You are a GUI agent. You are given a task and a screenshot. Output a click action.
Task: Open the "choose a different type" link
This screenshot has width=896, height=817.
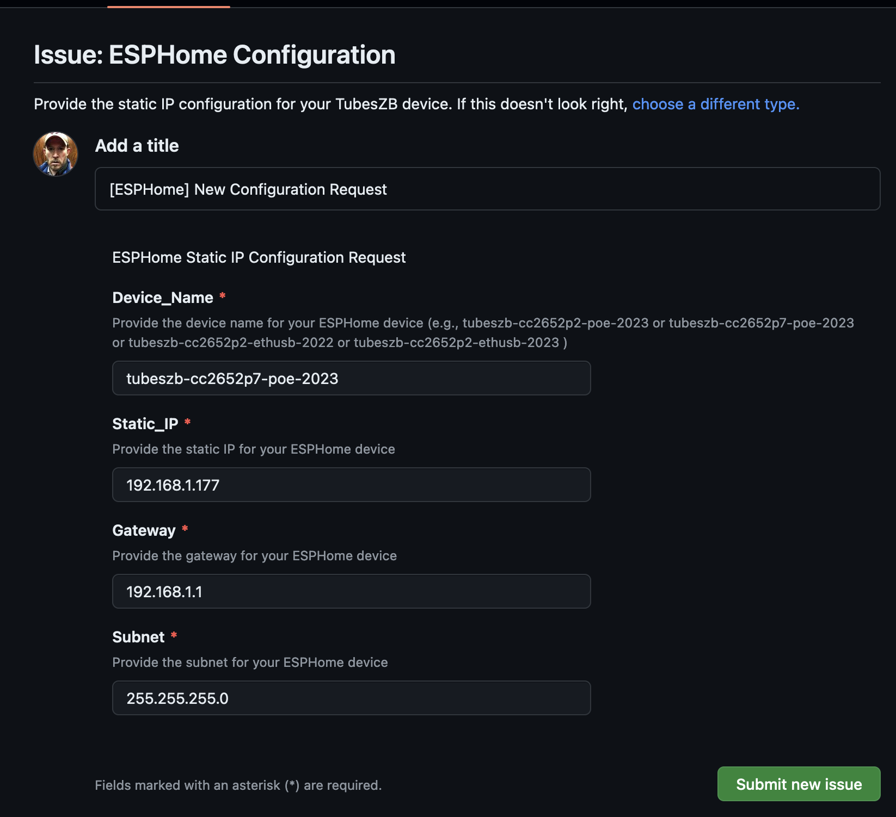tap(715, 104)
